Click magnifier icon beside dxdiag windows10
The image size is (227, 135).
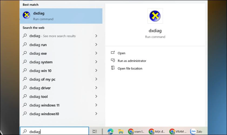coord(25,113)
